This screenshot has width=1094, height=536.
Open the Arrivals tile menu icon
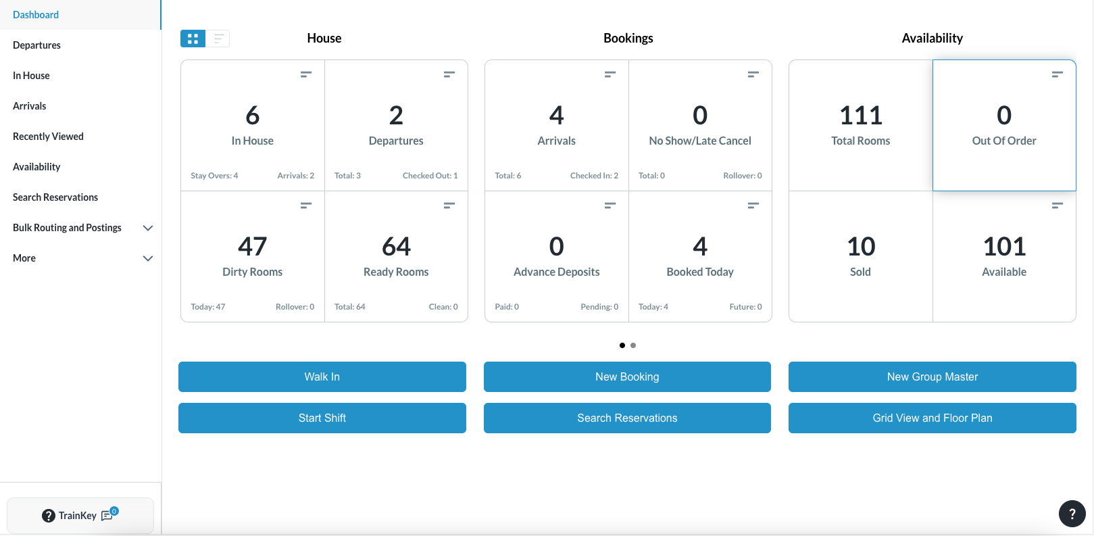pos(610,74)
